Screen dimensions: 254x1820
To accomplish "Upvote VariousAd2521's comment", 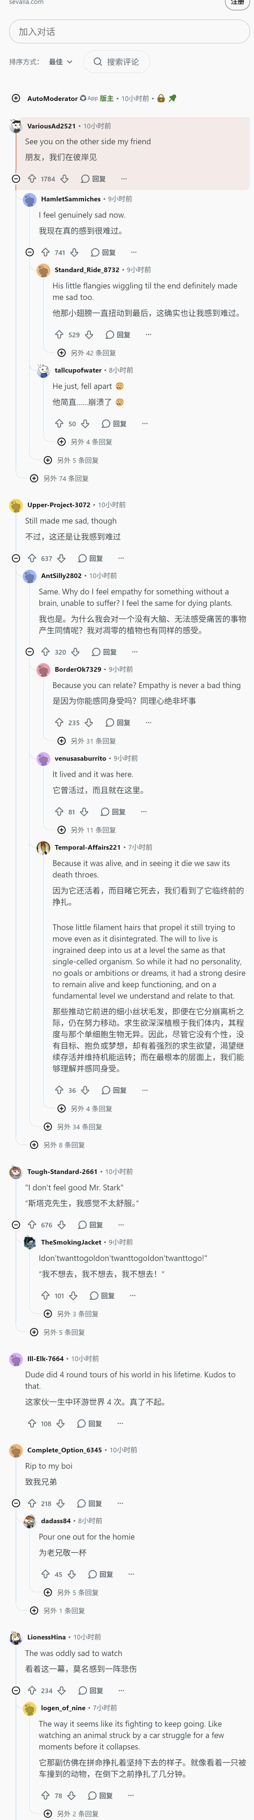I will 32,179.
